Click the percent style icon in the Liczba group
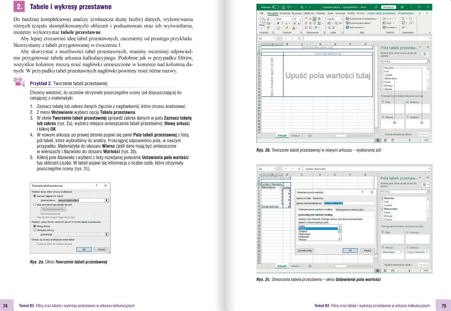Image resolution: width=451 pixels, height=311 pixels. [336, 23]
